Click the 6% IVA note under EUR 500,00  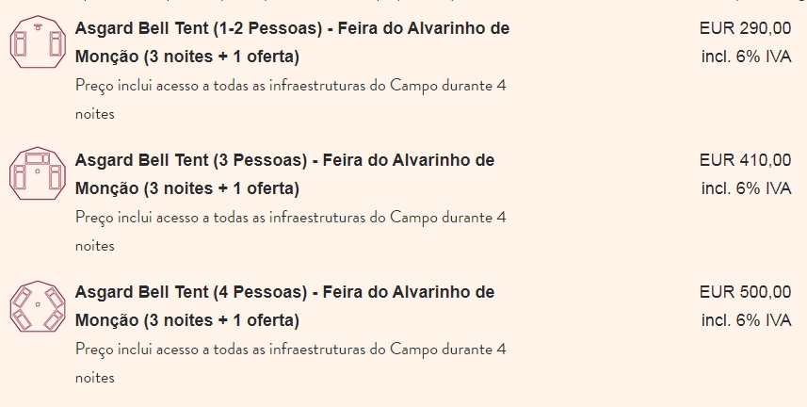tap(747, 320)
